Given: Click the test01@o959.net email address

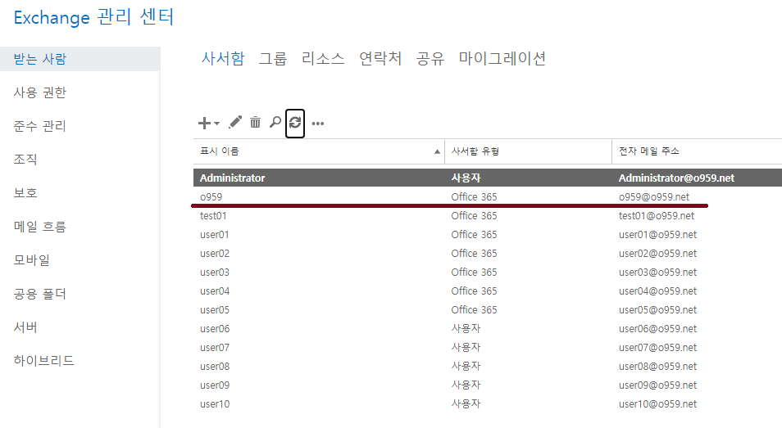Looking at the screenshot, I should (x=657, y=215).
